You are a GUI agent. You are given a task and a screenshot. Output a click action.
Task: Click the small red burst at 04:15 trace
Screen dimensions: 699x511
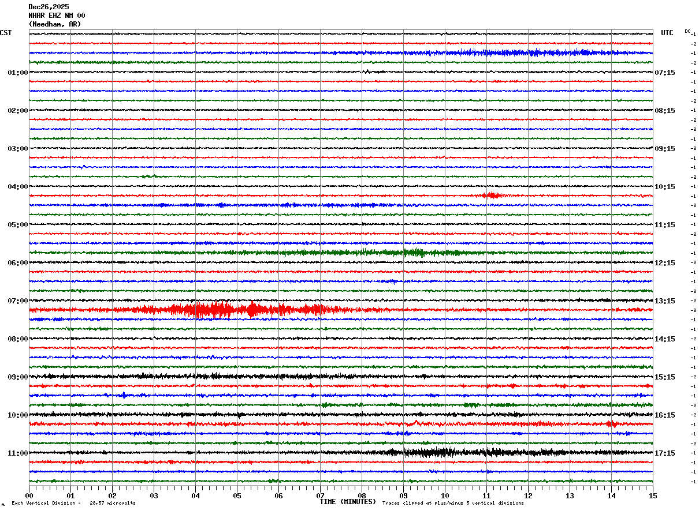[492, 196]
